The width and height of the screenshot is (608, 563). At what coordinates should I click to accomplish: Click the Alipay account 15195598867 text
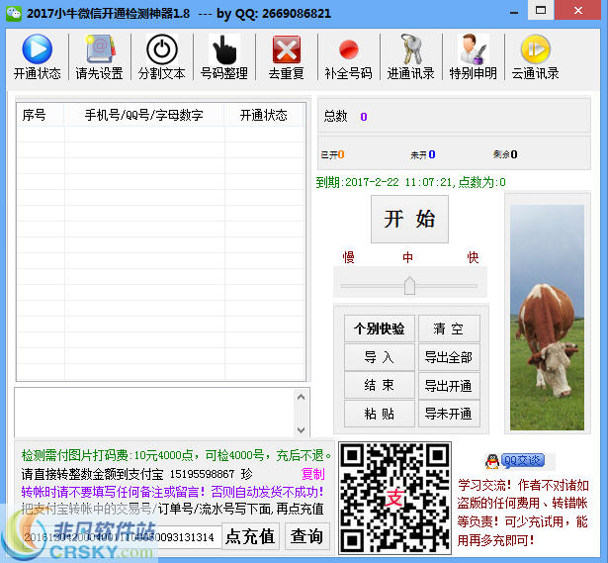pyautogui.click(x=202, y=474)
